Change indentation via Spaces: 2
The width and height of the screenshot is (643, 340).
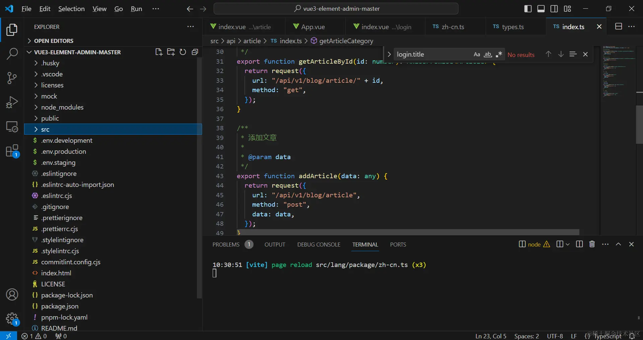(526, 336)
